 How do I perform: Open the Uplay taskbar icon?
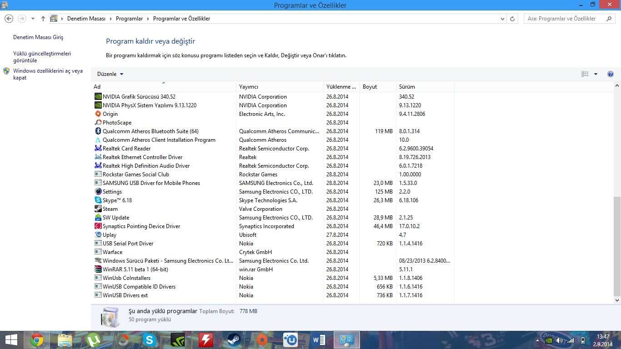290,340
